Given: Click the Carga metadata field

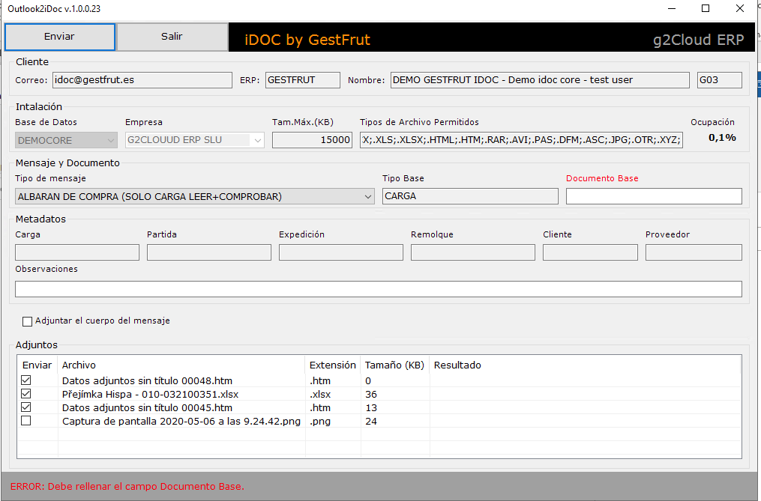Looking at the screenshot, I should [76, 252].
